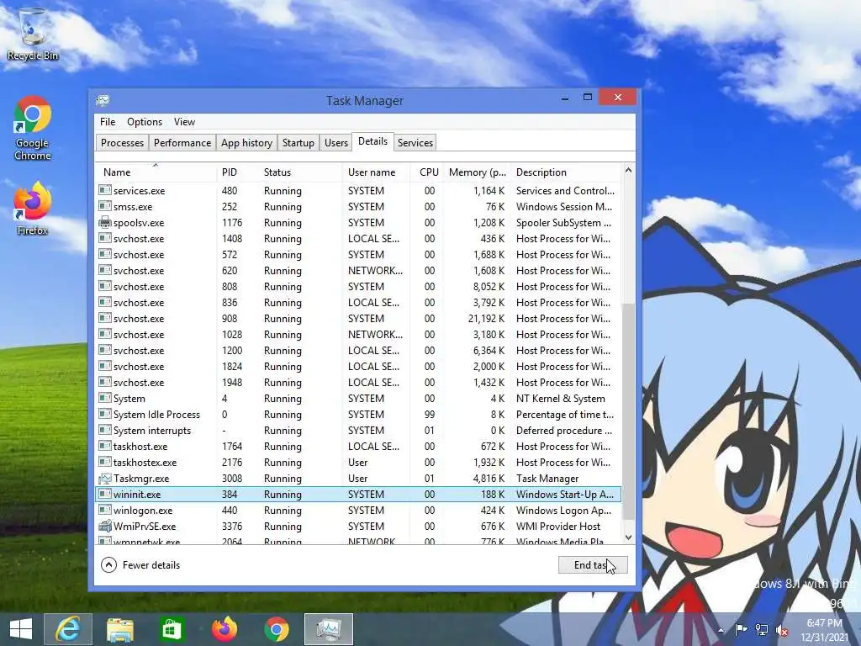
Task: Click the smss.exe process icon
Action: click(x=105, y=207)
